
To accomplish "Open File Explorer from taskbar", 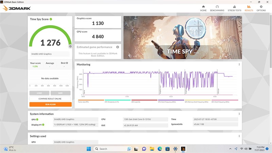I will [x=152, y=149].
